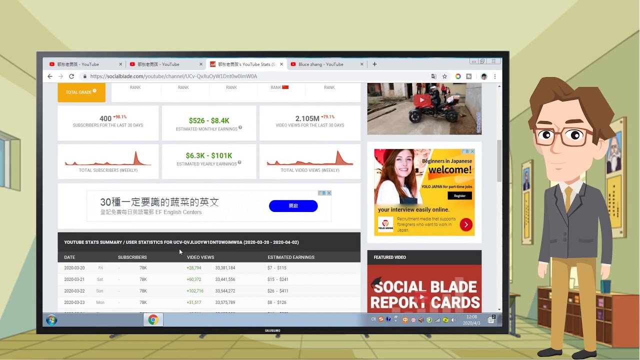Close the first 郭东老男孩 YouTube tab
Image resolution: width=640 pixels, height=360 pixels.
(120, 64)
